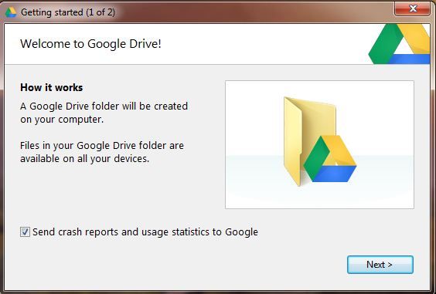Click 'A Google Drive folder will be created' text

[104, 106]
